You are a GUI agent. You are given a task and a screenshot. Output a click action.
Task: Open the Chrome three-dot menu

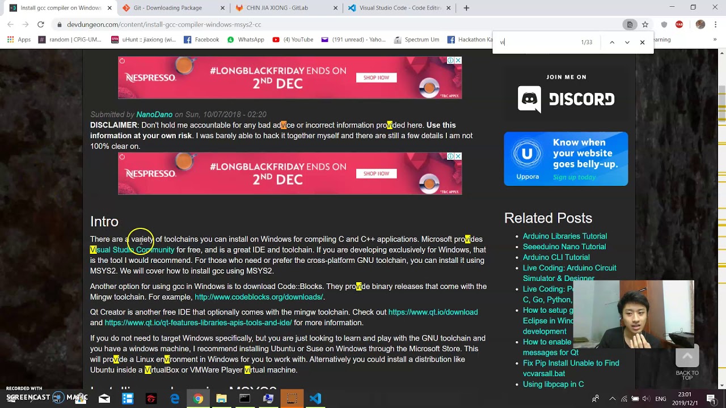(x=715, y=24)
